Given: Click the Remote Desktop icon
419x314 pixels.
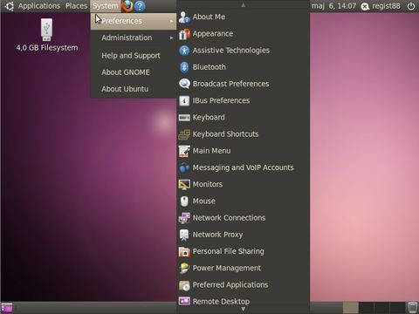Looking at the screenshot, I should pyautogui.click(x=184, y=301).
